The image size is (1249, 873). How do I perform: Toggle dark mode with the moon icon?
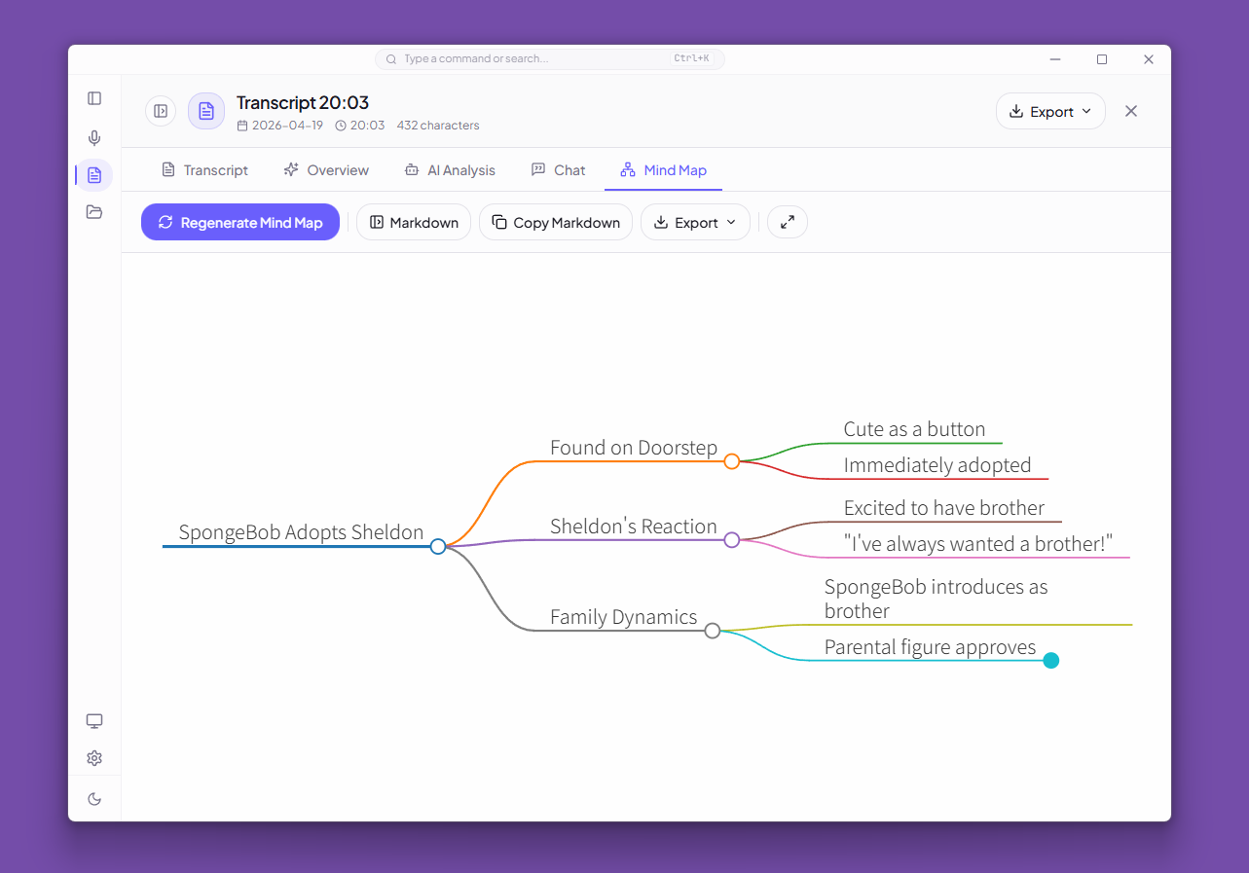pyautogui.click(x=94, y=798)
